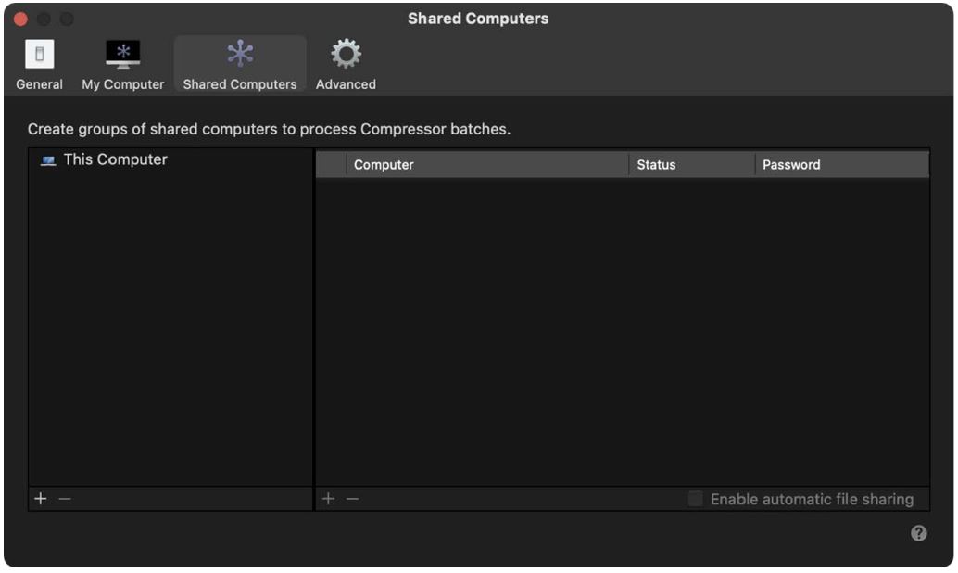The width and height of the screenshot is (958, 573).
Task: Select This Computer in groups list
Action: coord(115,159)
